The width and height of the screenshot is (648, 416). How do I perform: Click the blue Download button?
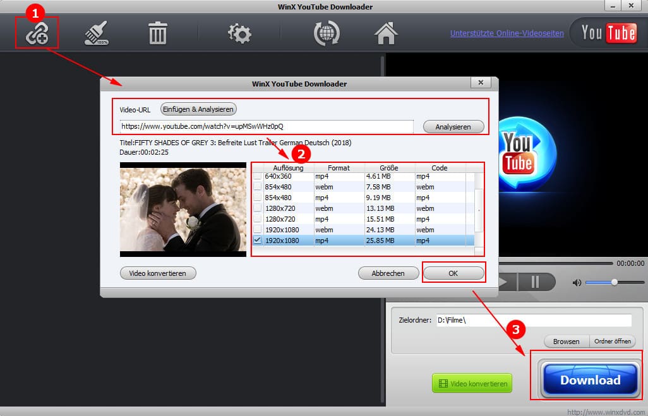coord(590,379)
